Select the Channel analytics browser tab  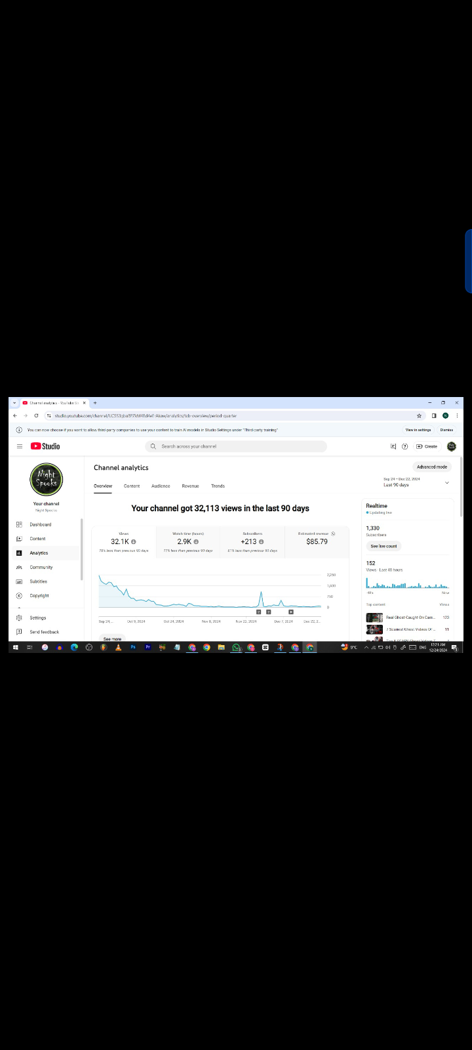point(54,403)
